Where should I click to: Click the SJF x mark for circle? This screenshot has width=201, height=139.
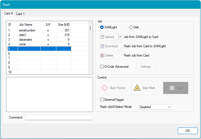pyautogui.click(x=48, y=45)
